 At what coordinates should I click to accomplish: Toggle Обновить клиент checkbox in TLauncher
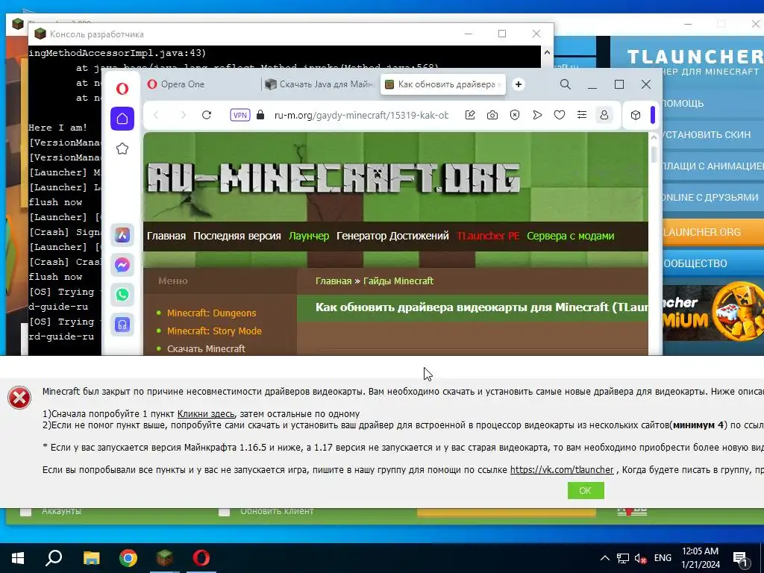click(224, 511)
